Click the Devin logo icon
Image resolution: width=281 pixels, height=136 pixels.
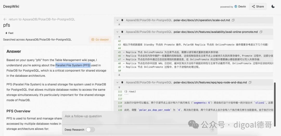[x=236, y=7]
